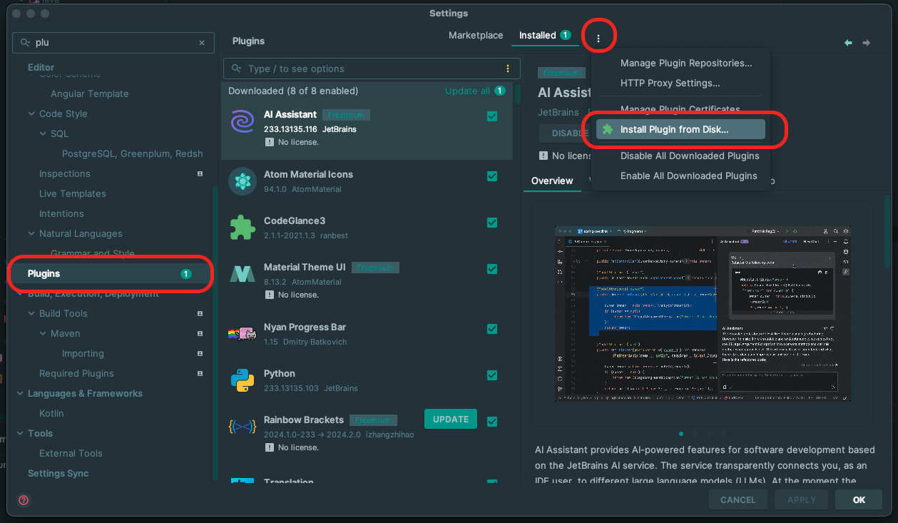Image resolution: width=898 pixels, height=523 pixels.
Task: Click the CANCEL button
Action: pyautogui.click(x=738, y=499)
